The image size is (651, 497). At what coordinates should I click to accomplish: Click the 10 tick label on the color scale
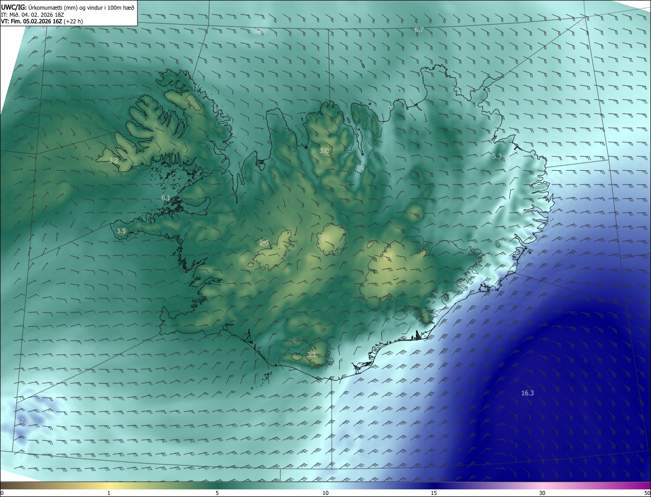[x=325, y=493]
